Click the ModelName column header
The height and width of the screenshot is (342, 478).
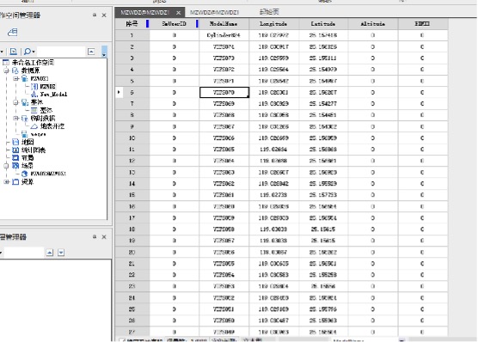click(x=224, y=24)
